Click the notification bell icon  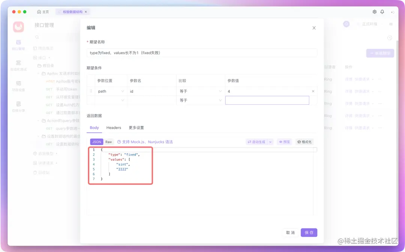coord(382,12)
